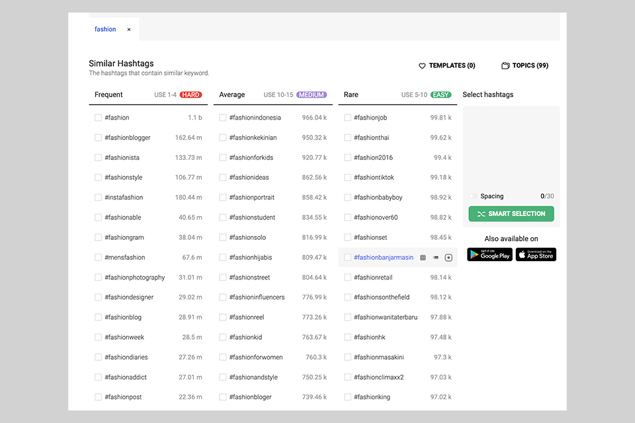635x423 pixels.
Task: Enable the Spacing toggle switch
Action: tap(473, 196)
